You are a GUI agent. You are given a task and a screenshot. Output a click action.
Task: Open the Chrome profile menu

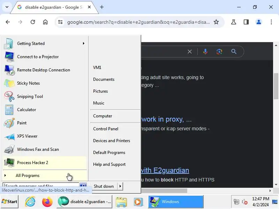coord(259,22)
